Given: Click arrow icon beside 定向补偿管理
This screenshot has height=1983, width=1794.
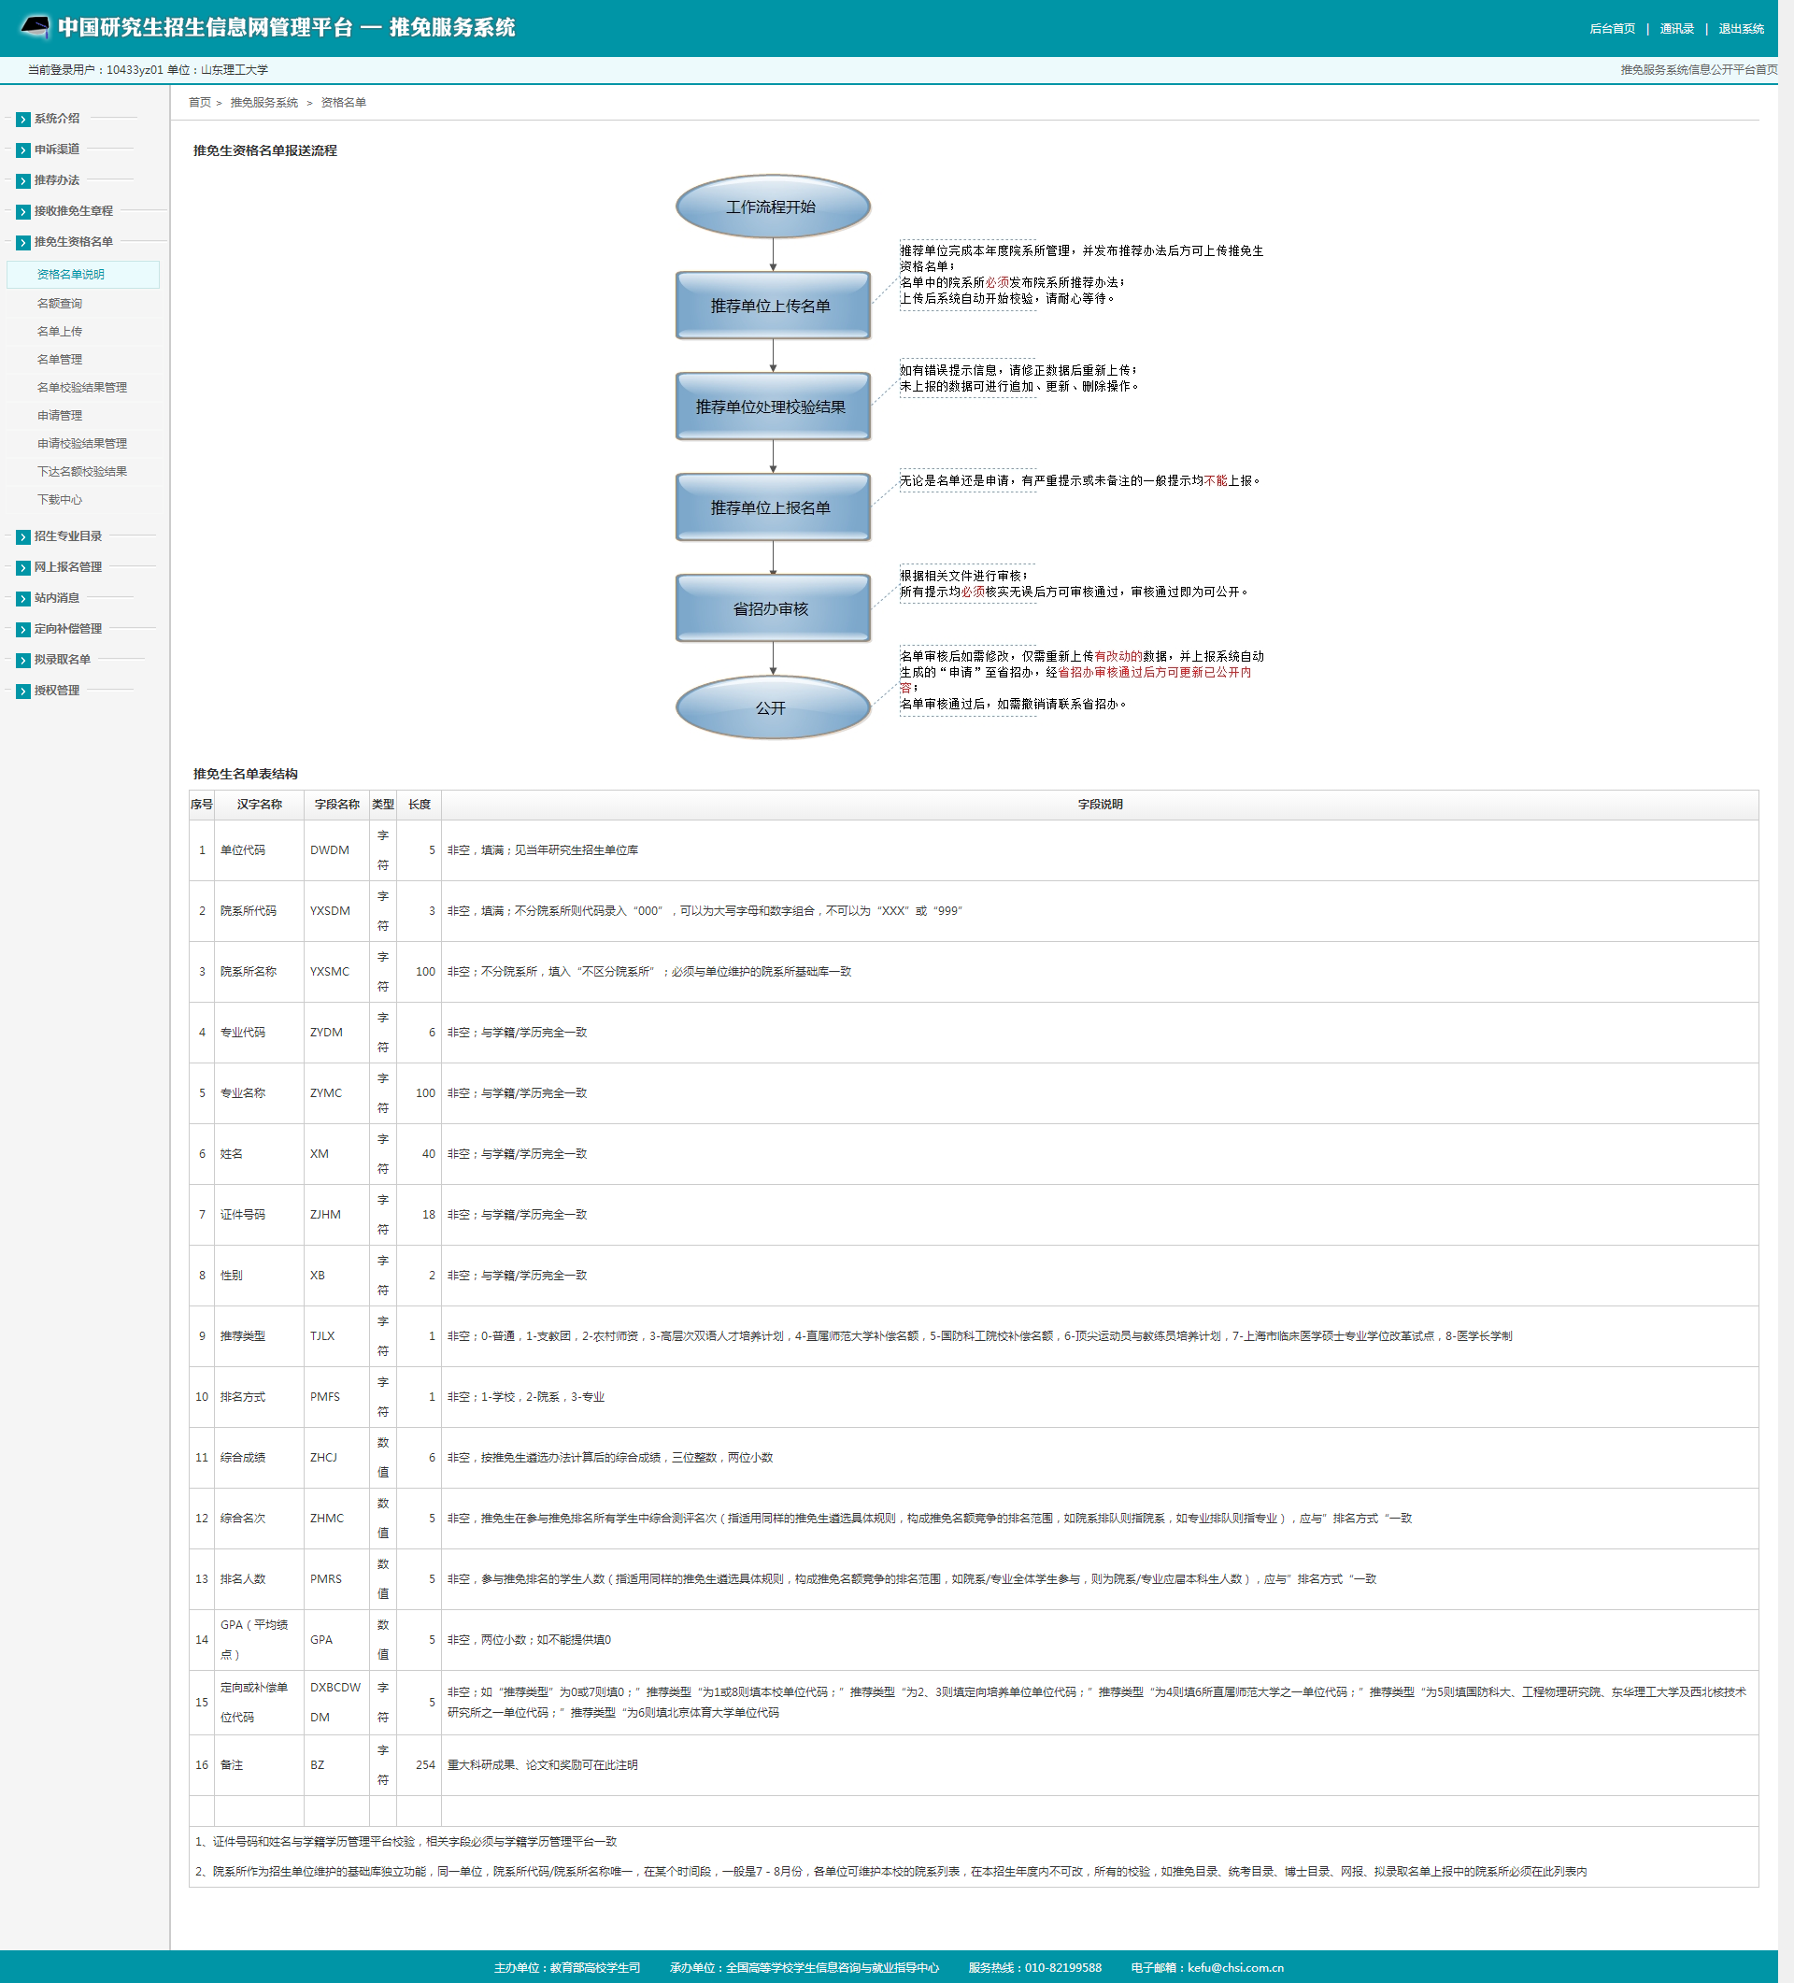Looking at the screenshot, I should pos(23,630).
